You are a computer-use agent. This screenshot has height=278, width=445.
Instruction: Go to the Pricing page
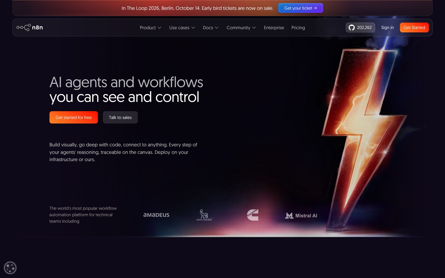pos(298,28)
